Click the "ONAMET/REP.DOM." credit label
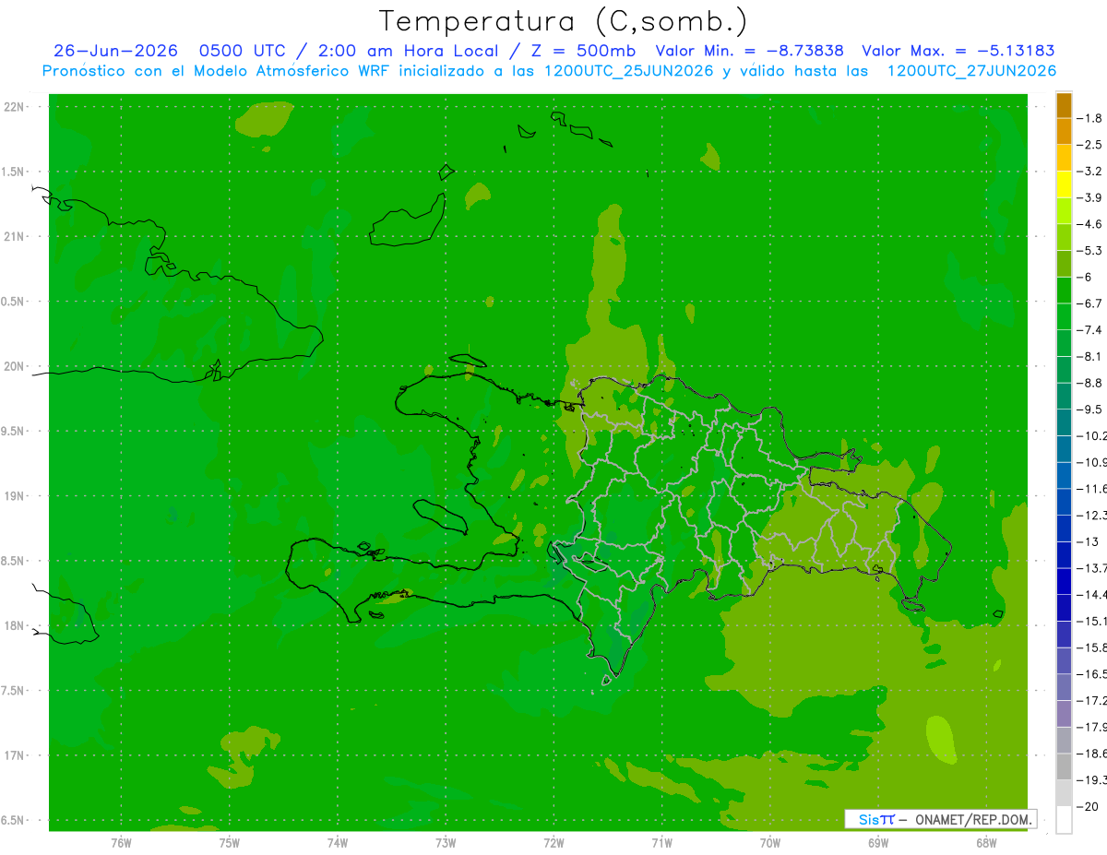The image size is (1107, 855). [x=973, y=819]
